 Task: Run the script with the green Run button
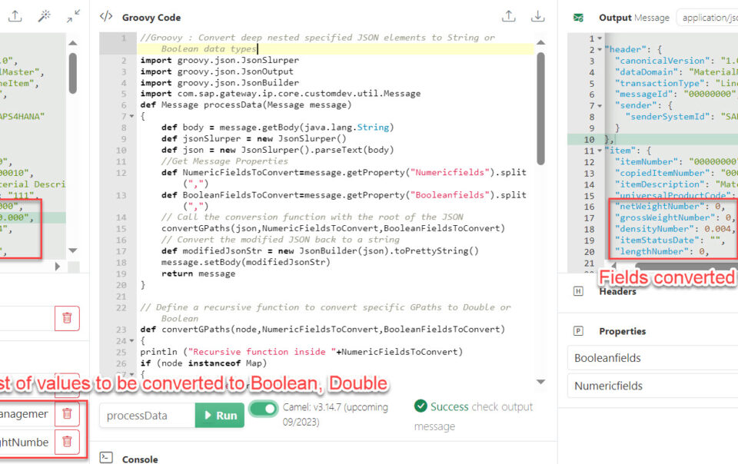(x=220, y=415)
